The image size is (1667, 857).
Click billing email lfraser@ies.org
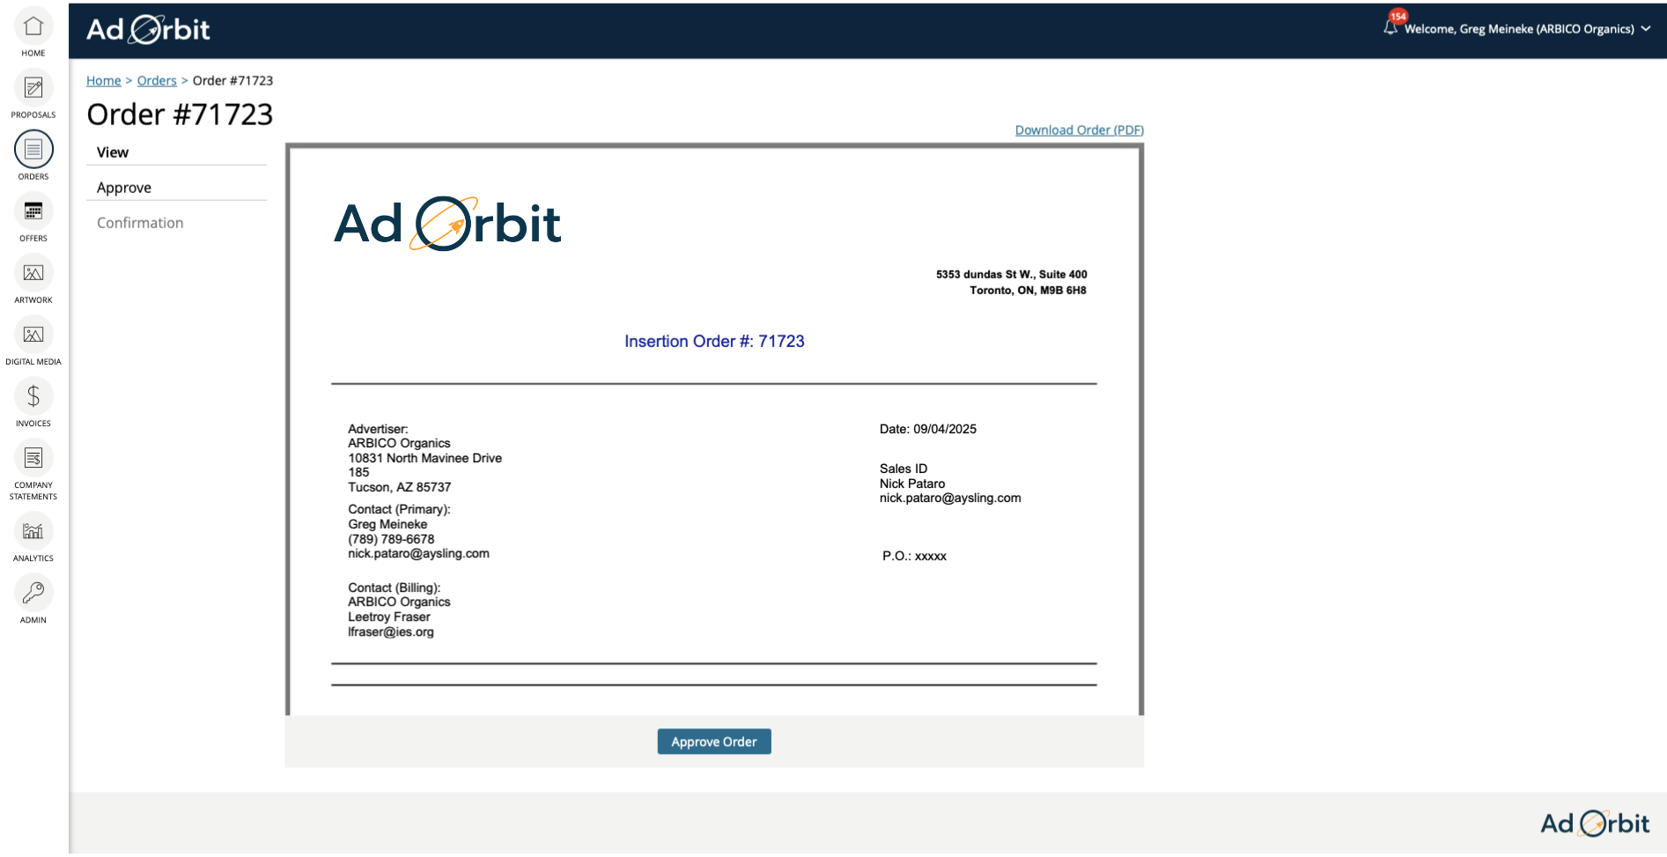pos(391,632)
